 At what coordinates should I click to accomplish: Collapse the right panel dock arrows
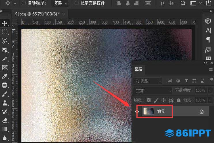coord(211,11)
